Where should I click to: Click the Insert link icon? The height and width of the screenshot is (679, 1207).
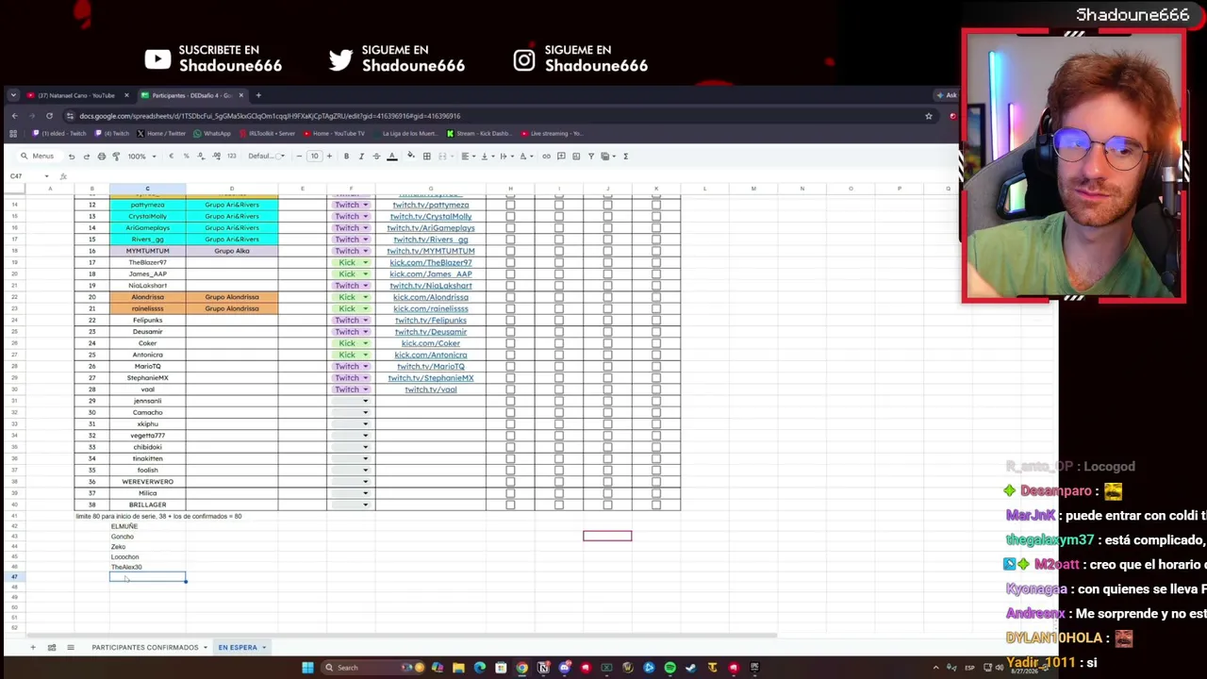[x=546, y=157]
